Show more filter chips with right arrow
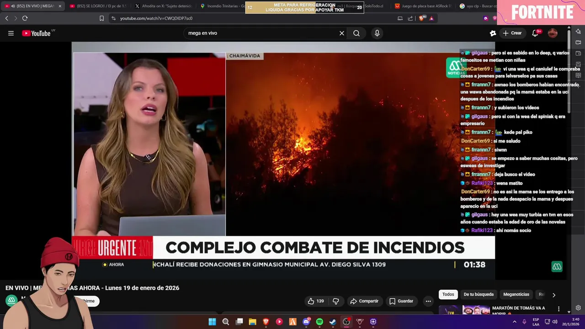The image size is (585, 329). (554, 295)
